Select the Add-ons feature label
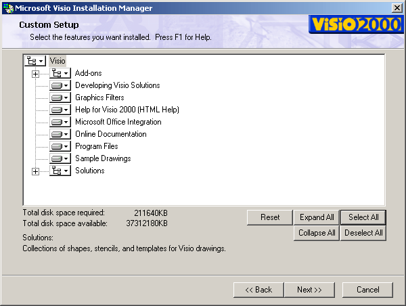 (x=88, y=73)
